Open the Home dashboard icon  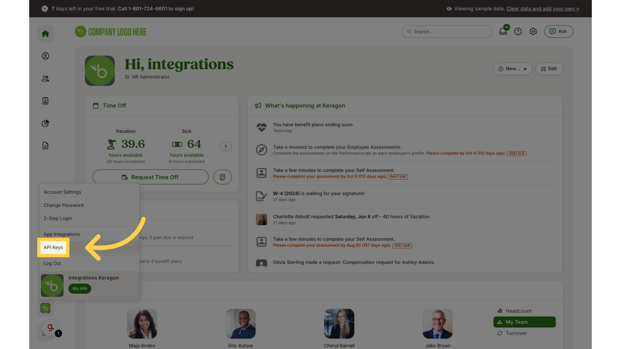45,33
